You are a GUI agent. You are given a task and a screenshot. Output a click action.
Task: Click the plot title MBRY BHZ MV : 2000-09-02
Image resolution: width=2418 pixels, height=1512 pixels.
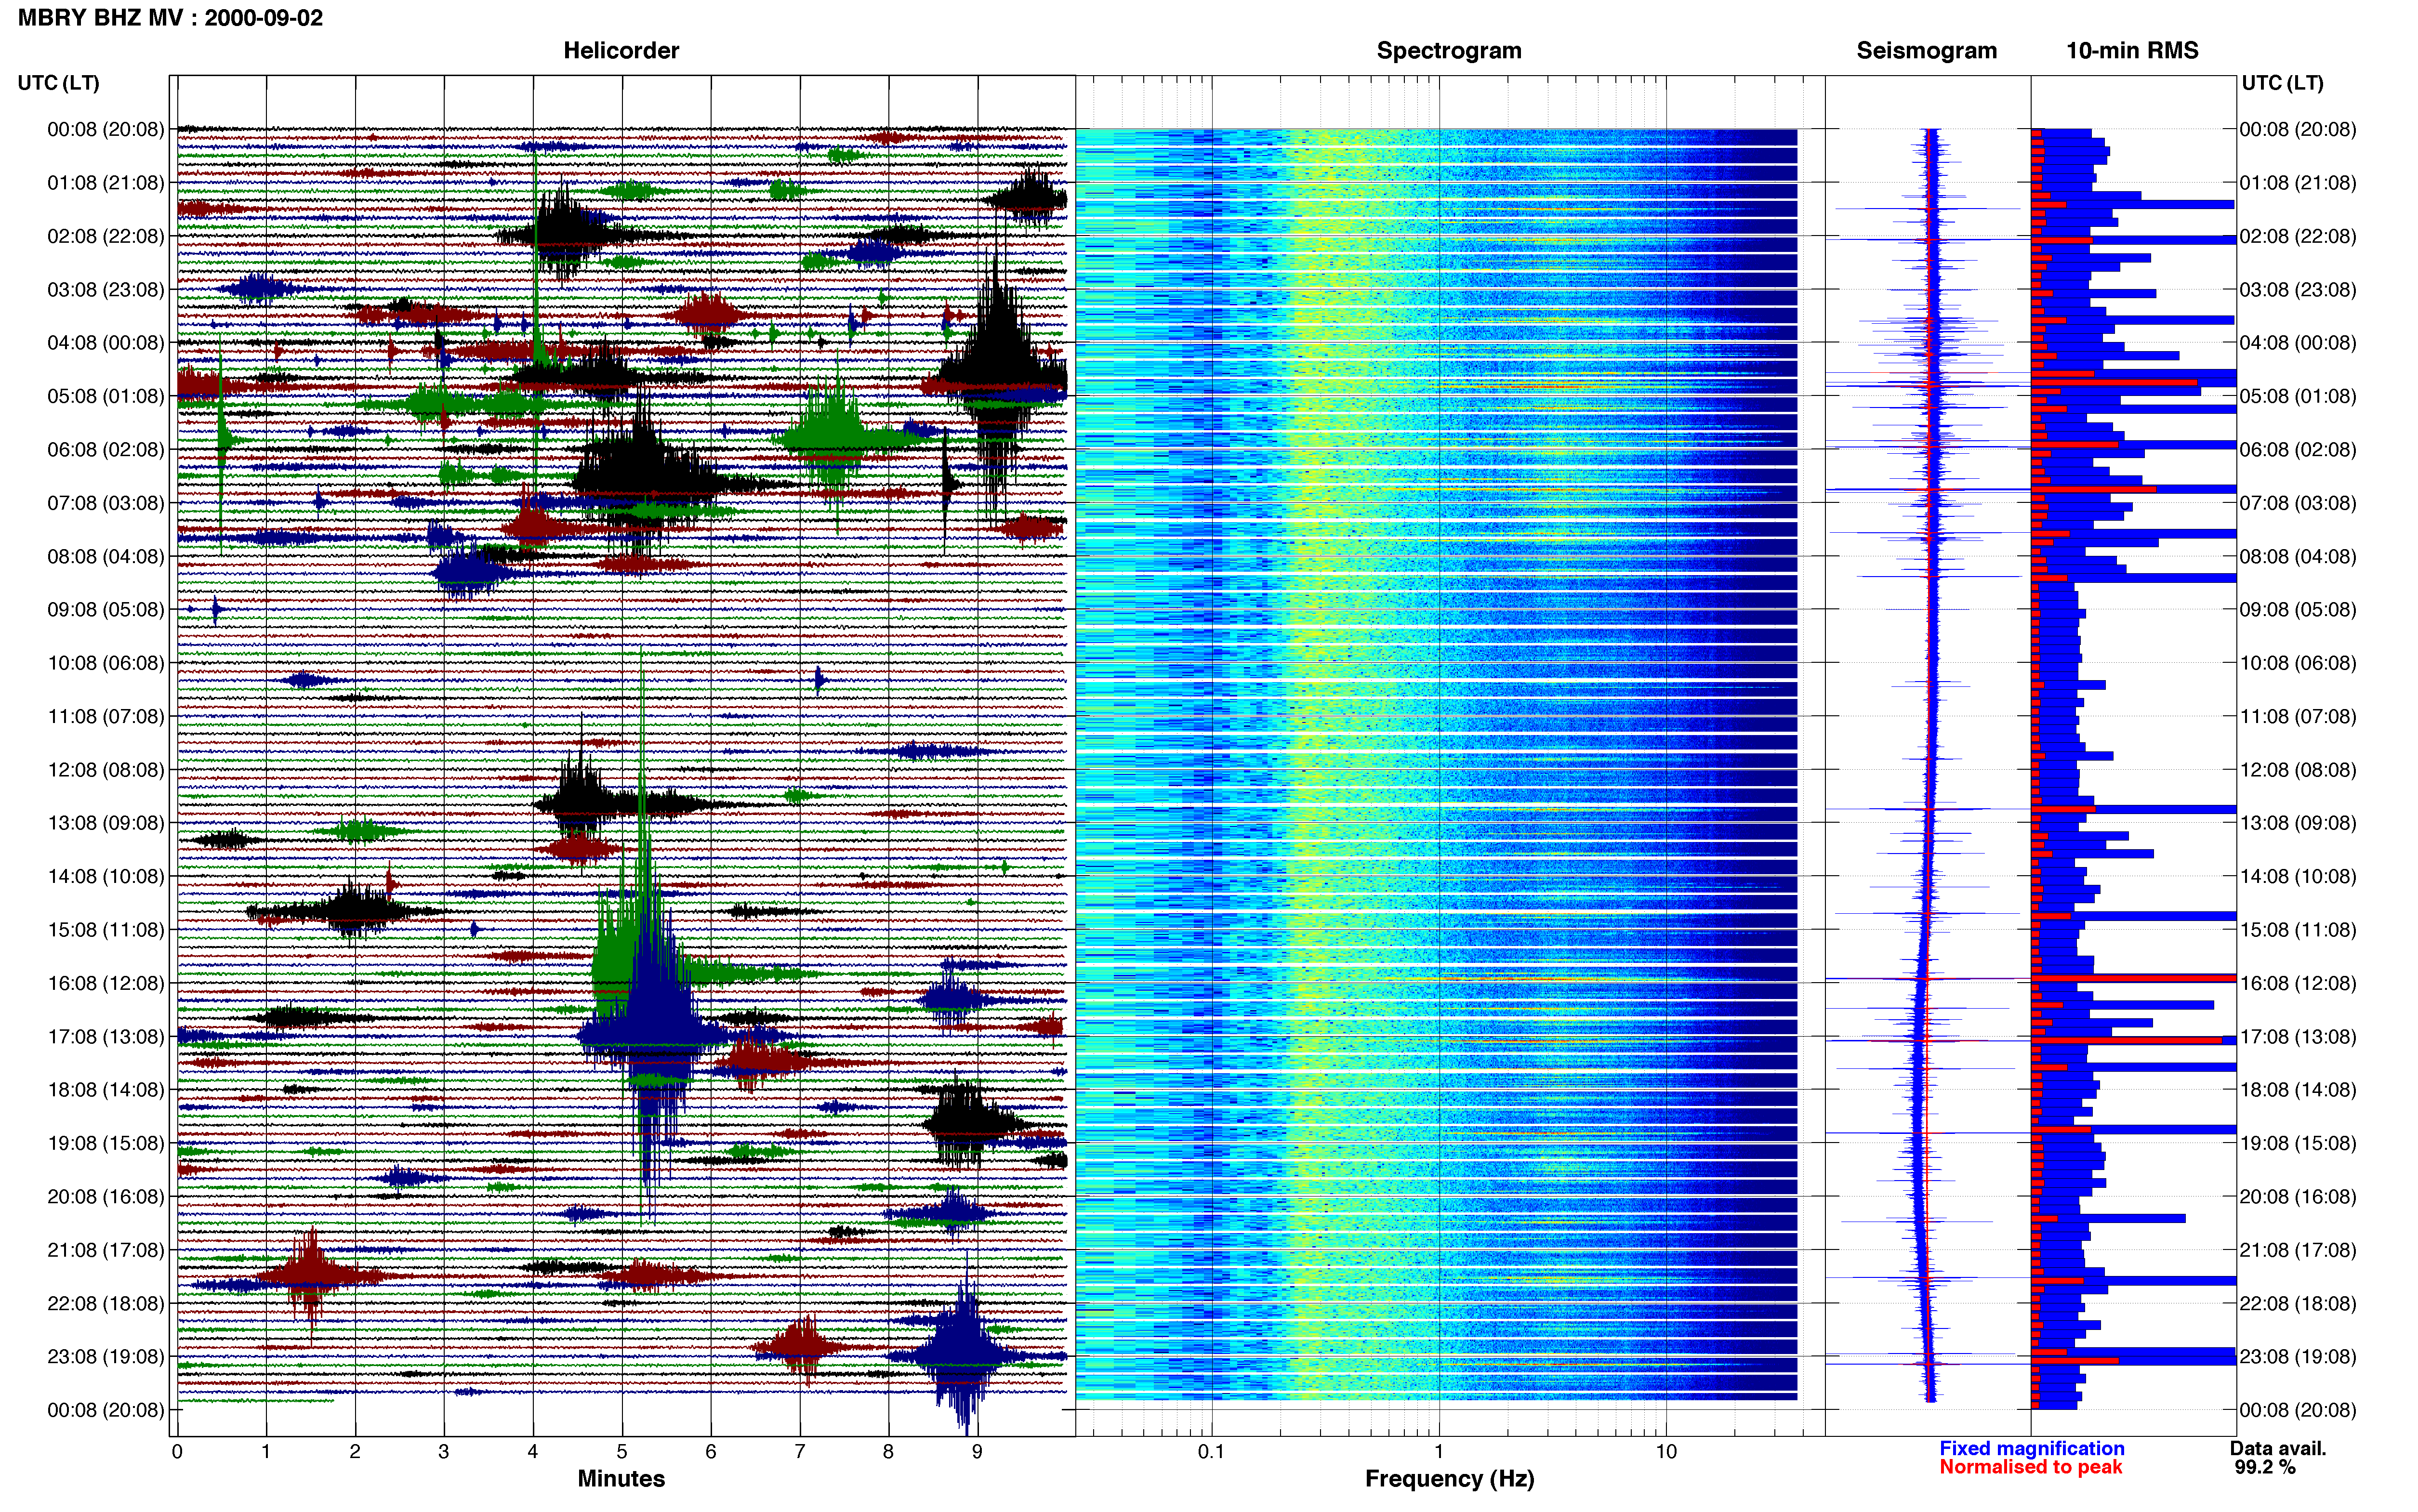(x=170, y=18)
